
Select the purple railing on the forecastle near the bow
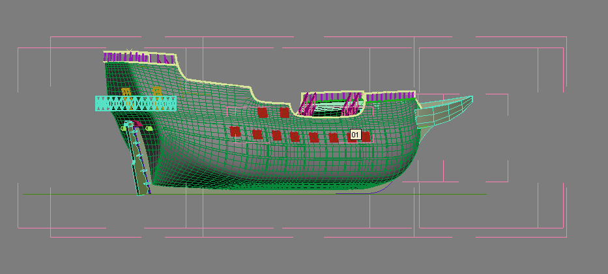coord(391,97)
